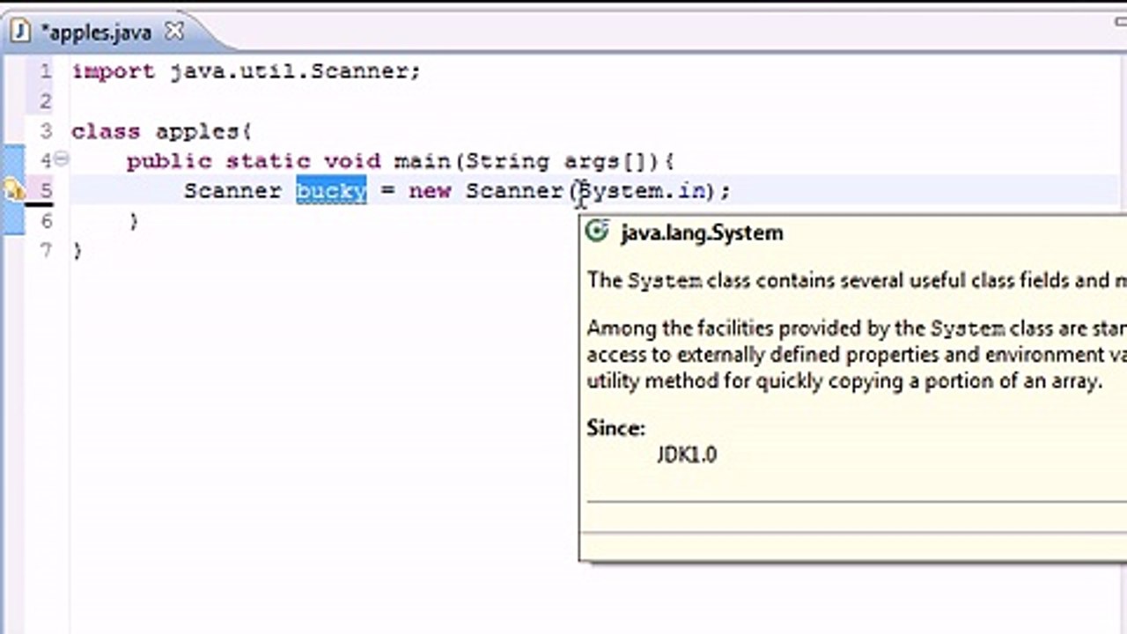The width and height of the screenshot is (1127, 634).
Task: Click the java.lang.System class icon in tooltip
Action: click(598, 232)
